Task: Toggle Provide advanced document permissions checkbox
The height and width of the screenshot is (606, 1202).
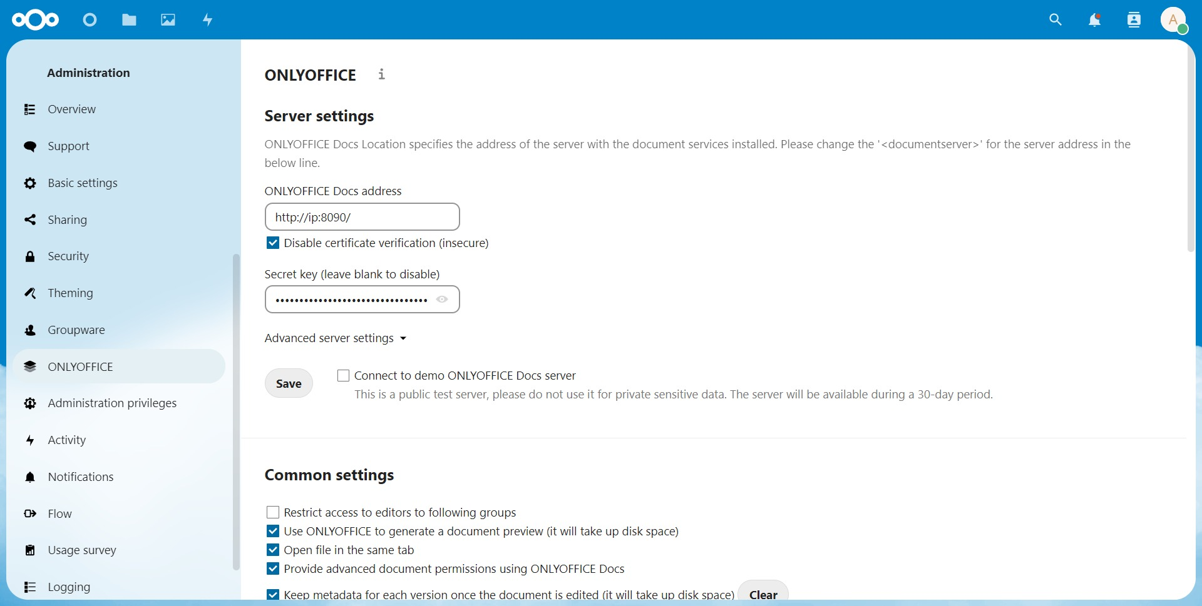Action: click(272, 569)
